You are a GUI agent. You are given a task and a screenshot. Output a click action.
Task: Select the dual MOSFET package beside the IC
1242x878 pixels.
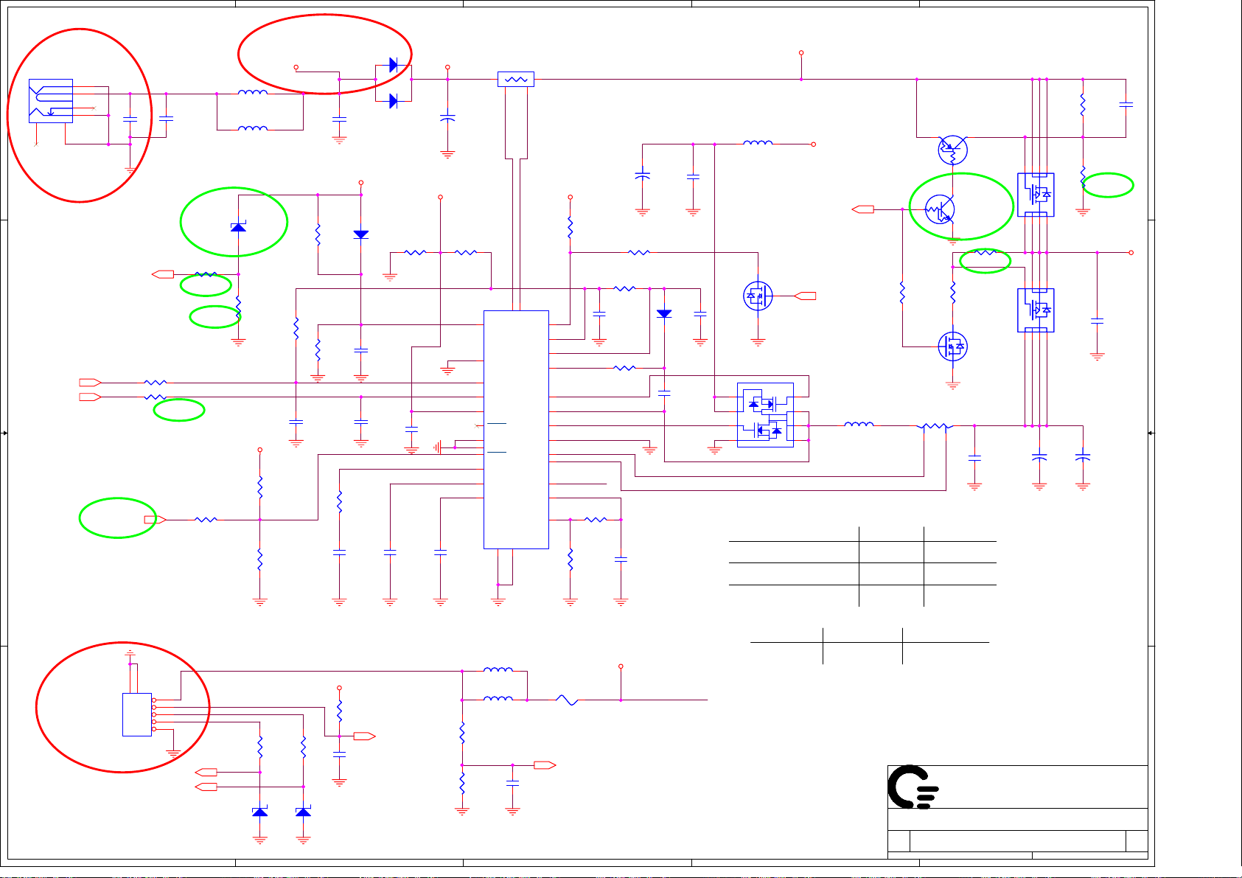pyautogui.click(x=766, y=415)
